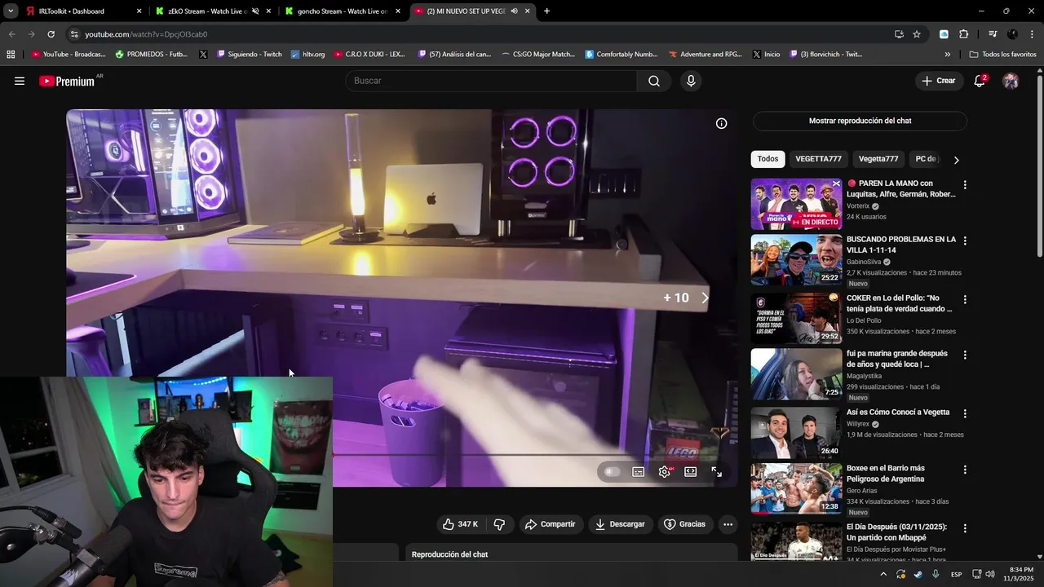Like the video showing 347 K
The image size is (1044, 587).
point(461,524)
